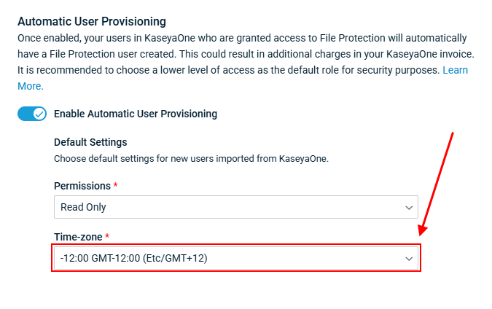Click the '-12:00 GMT-12:00 (Etc/GMT+12)' value text
The image size is (492, 309).
click(x=135, y=258)
